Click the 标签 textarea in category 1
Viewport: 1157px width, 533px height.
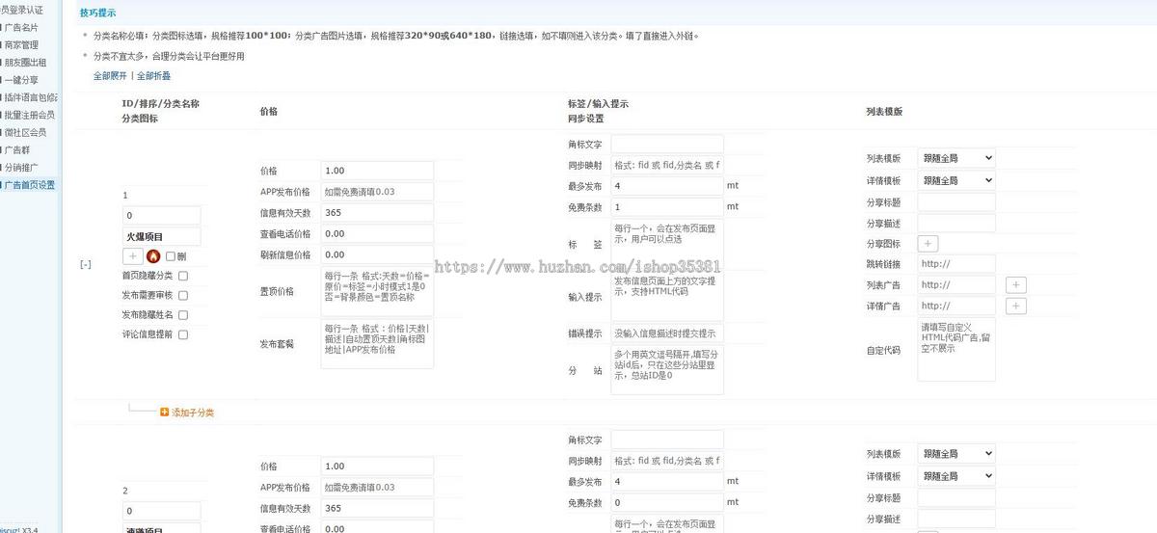(667, 245)
